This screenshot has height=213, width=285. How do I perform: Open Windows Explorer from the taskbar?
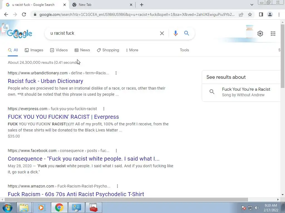tap(24, 207)
